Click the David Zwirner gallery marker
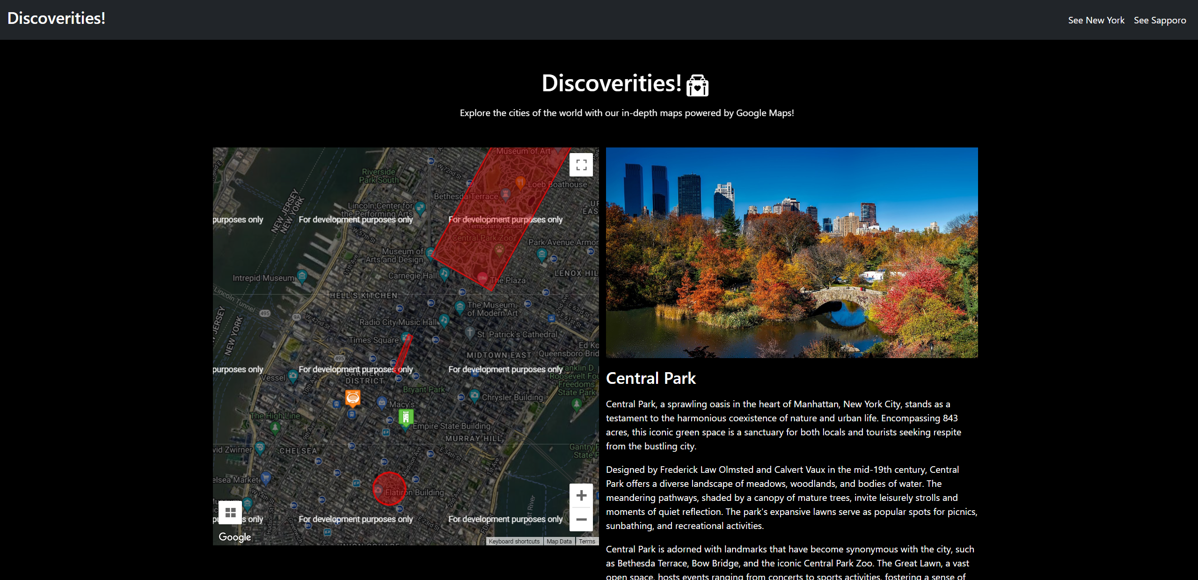 [x=260, y=448]
